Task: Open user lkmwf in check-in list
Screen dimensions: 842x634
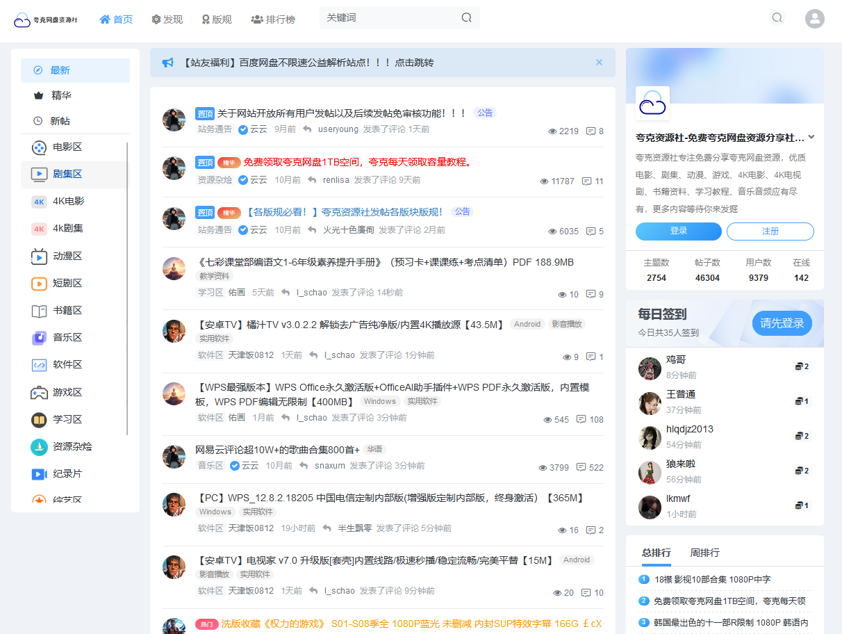Action: 678,498
